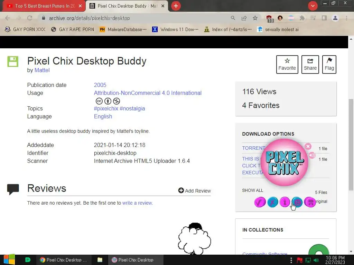Click the CC attribution person icon
This screenshot has height=265, width=354.
click(108, 101)
